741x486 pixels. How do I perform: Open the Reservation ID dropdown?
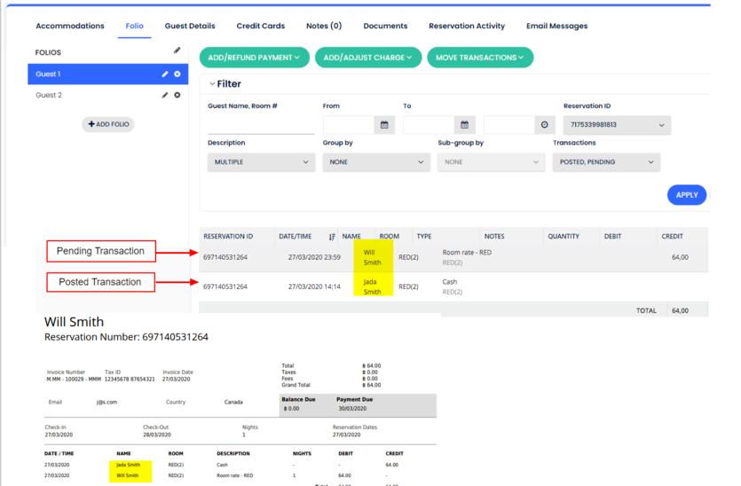[616, 125]
